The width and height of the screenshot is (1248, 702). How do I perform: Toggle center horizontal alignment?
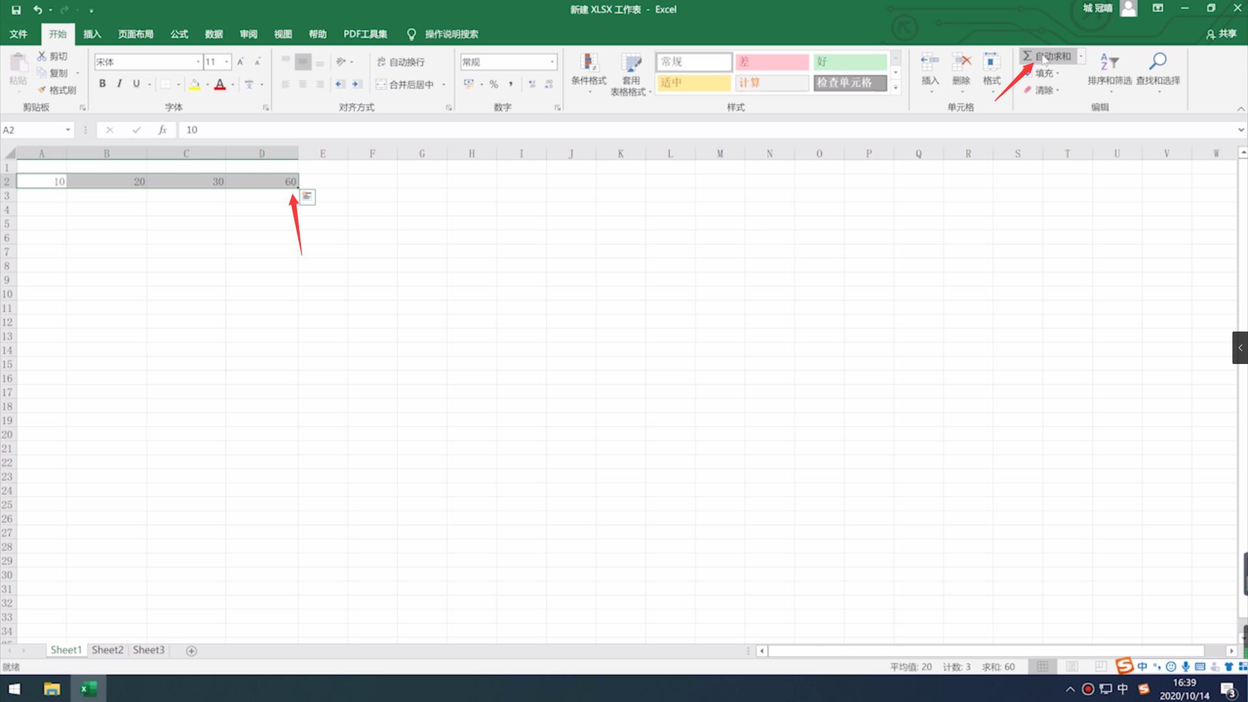(x=303, y=84)
